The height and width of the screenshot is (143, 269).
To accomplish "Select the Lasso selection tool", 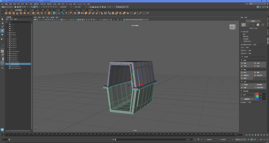I will tap(2, 23).
